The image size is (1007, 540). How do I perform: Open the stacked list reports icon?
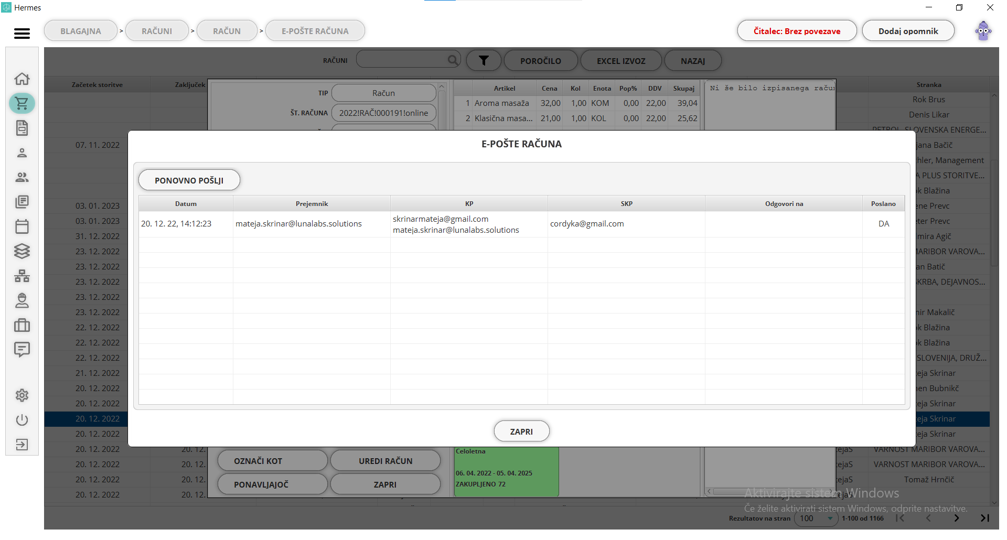coord(22,202)
